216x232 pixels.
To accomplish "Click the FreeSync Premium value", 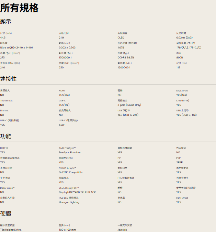I will [70, 152].
